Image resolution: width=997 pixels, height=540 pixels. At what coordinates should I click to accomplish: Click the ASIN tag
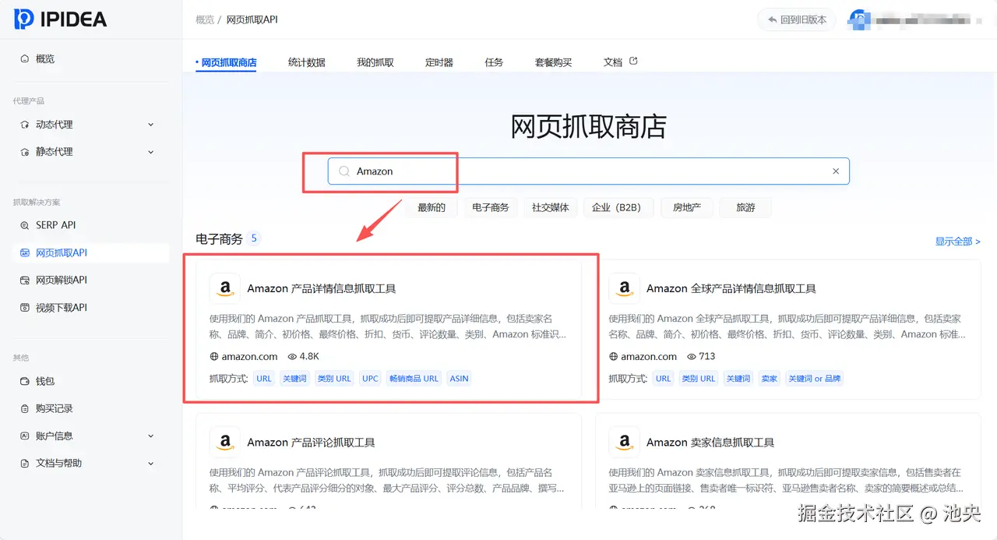460,379
